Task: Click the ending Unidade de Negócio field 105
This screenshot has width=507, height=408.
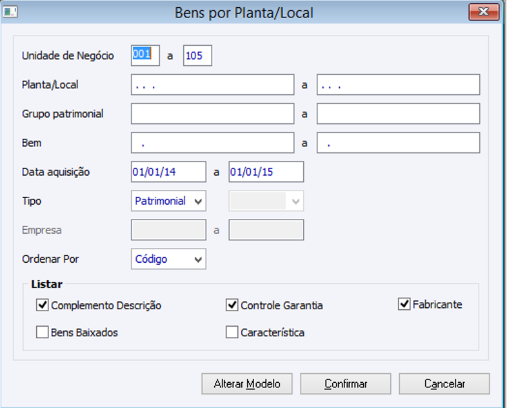Action: coord(197,56)
